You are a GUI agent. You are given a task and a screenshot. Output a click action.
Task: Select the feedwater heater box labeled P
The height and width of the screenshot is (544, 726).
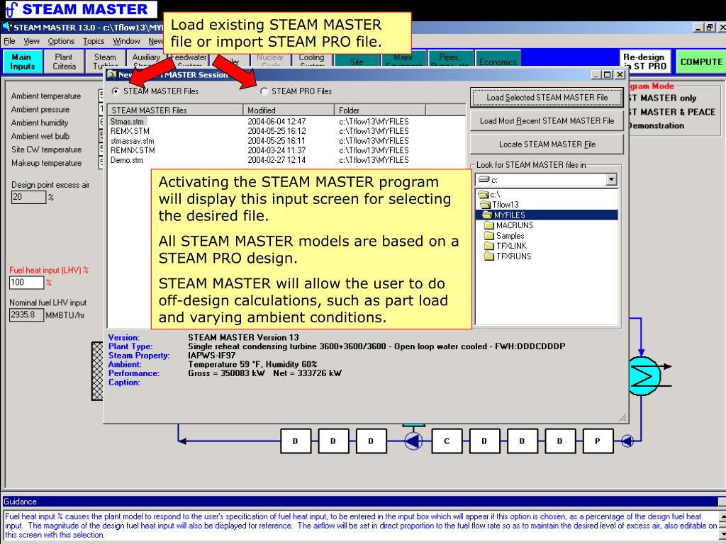(597, 441)
